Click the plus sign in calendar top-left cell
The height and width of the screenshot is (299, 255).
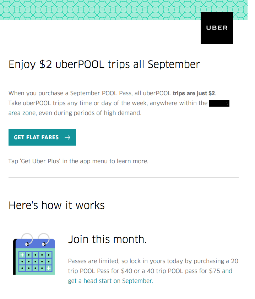click(x=22, y=255)
